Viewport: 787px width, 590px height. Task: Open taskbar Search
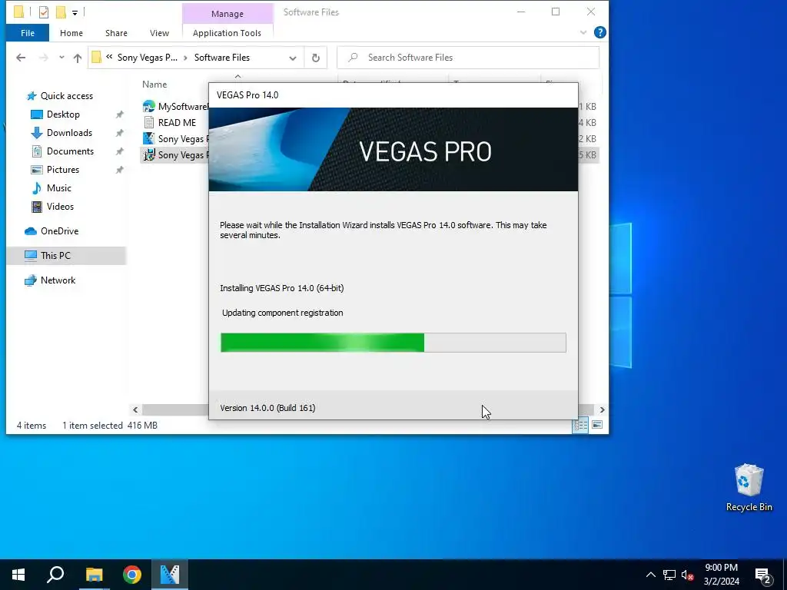(x=55, y=575)
